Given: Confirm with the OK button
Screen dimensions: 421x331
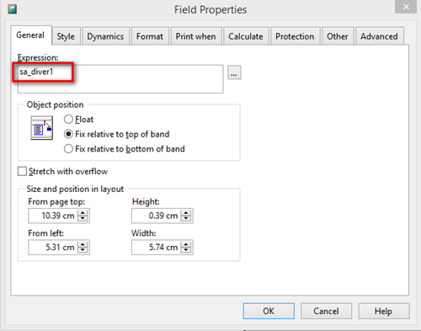Looking at the screenshot, I should (269, 311).
